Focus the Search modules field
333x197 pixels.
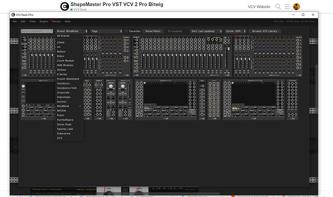click(37, 31)
